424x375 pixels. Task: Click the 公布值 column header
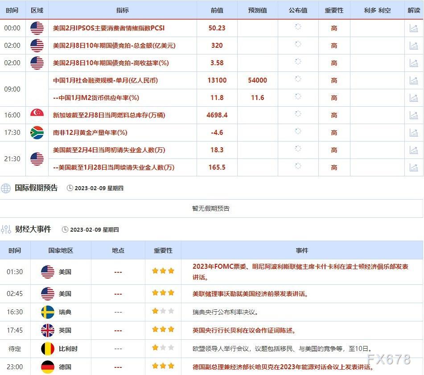(298, 10)
